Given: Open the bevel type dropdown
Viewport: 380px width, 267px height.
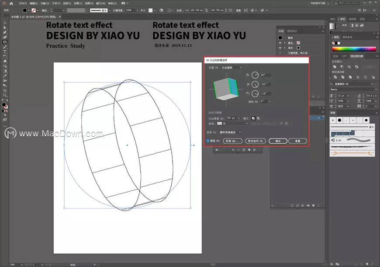Looking at the screenshot, I should pyautogui.click(x=232, y=123).
